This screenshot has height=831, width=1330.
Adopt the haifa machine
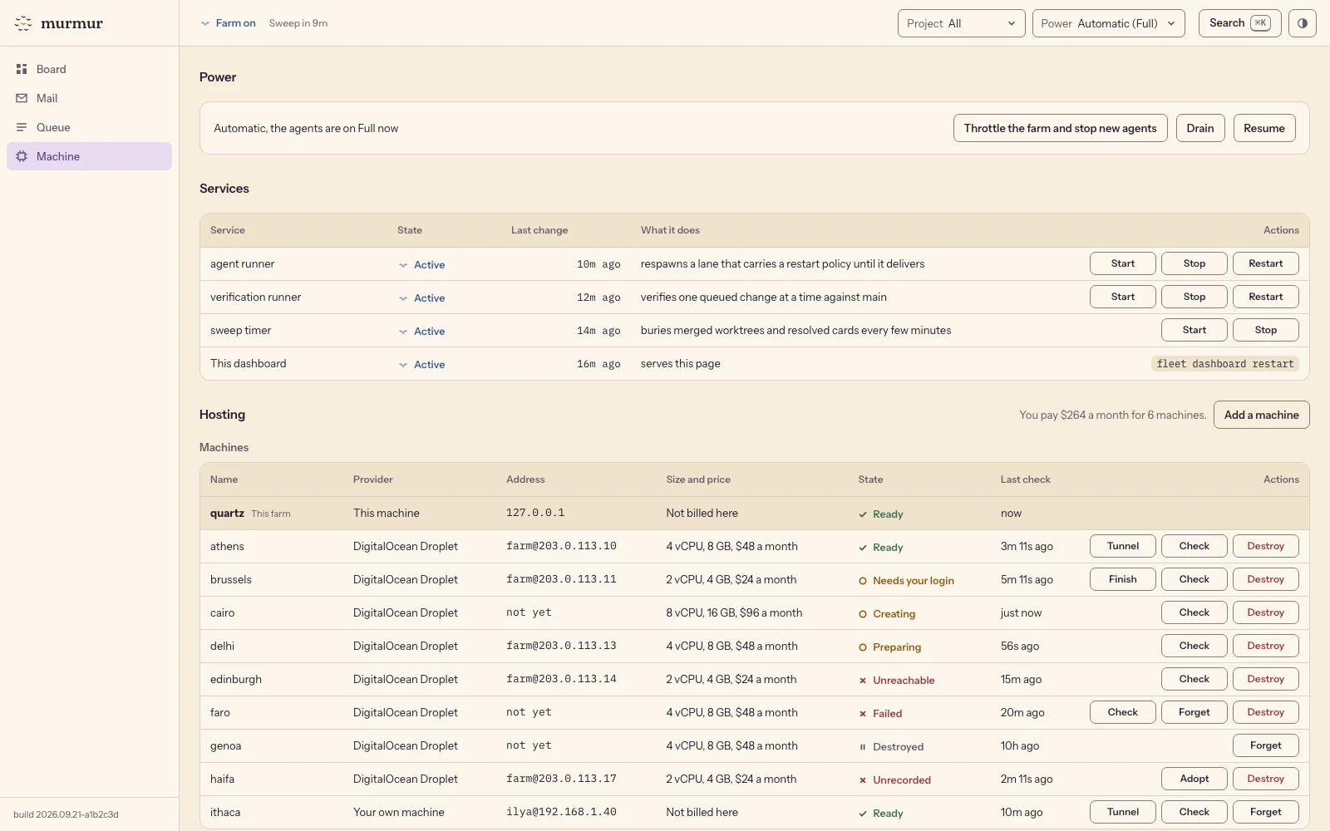1195,779
